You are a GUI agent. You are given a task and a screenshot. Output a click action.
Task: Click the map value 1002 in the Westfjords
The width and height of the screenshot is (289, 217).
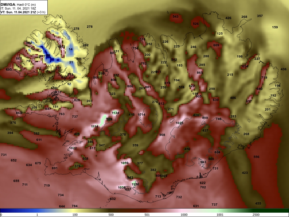61,47
